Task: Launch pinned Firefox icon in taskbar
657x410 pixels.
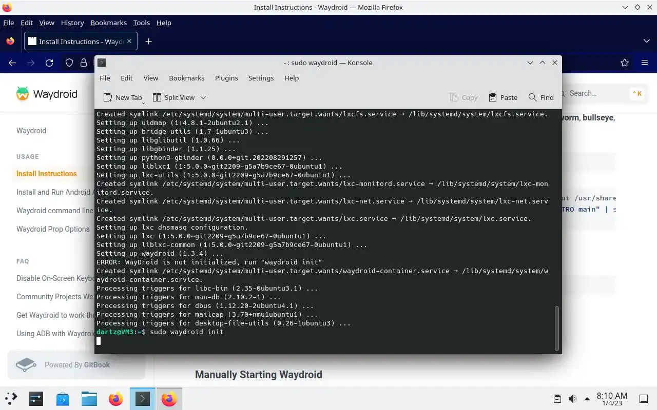Action: click(x=116, y=398)
